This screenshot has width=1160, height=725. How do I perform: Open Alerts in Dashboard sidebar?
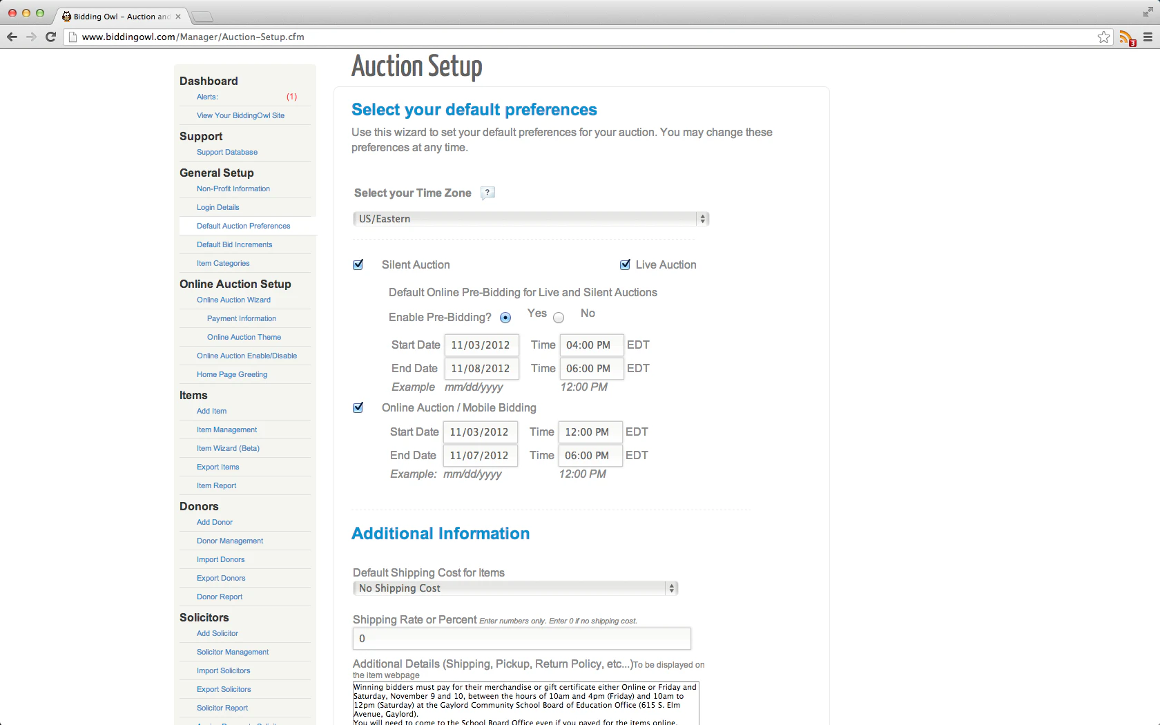[x=207, y=97]
